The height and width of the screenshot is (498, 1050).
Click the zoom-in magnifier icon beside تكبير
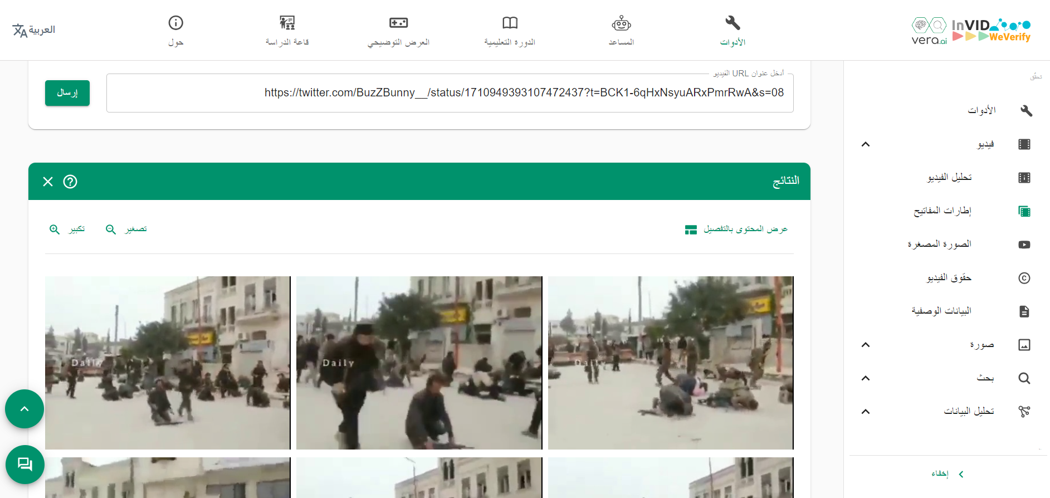point(55,230)
